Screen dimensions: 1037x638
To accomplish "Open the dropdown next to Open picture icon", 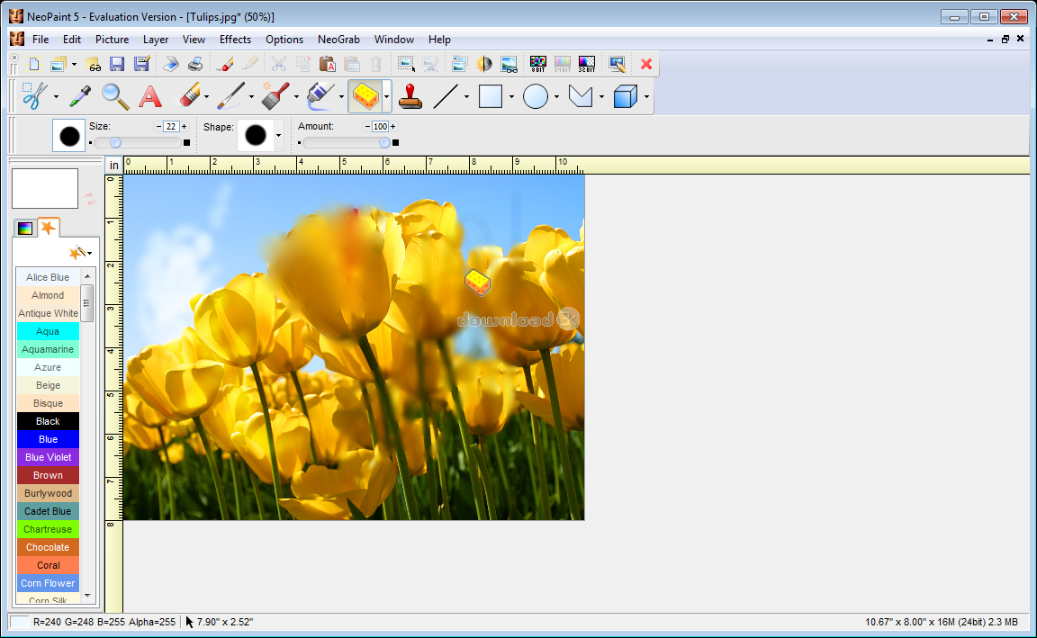I will [74, 65].
